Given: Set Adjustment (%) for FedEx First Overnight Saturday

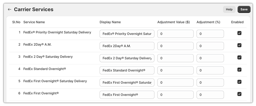Looking at the screenshot, I should coord(210,83).
